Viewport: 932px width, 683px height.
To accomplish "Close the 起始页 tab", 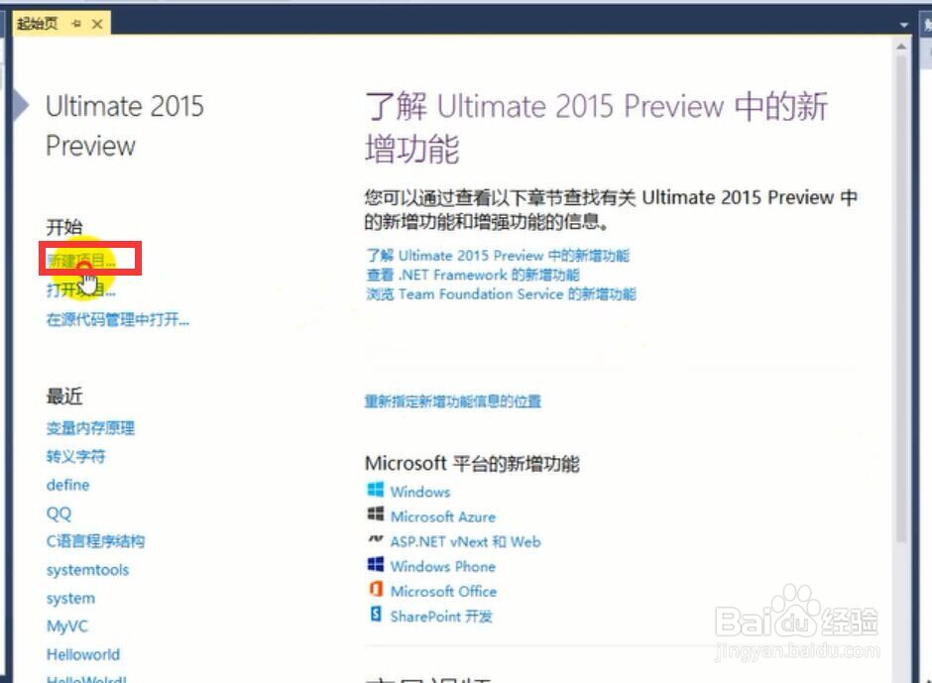I will click(97, 24).
